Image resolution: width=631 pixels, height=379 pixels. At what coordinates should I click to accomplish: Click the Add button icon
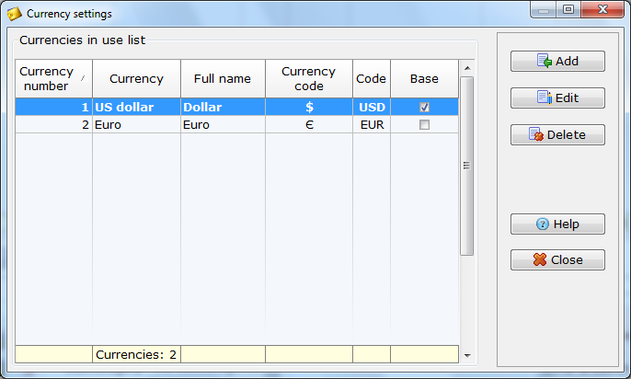click(545, 62)
